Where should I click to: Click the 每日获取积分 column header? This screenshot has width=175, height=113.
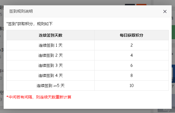tap(131, 35)
